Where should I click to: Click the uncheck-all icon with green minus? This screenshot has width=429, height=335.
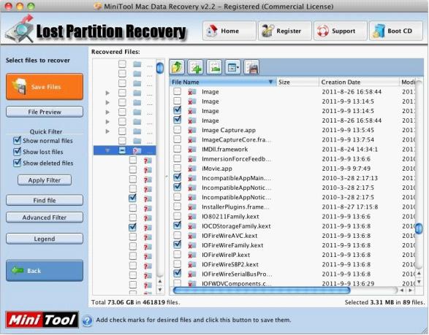click(214, 67)
